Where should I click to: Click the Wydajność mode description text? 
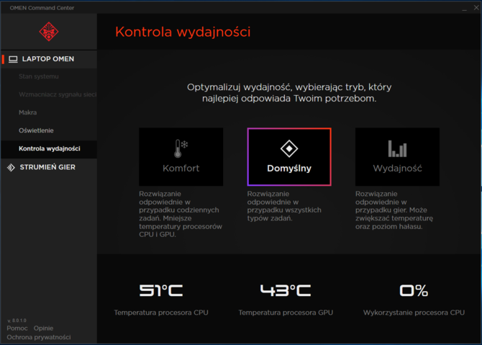point(394,210)
